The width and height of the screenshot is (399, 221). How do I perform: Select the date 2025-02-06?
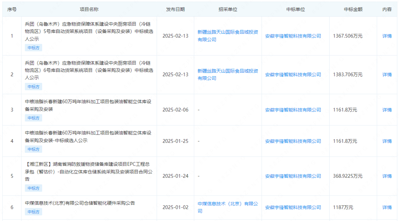tap(175, 110)
